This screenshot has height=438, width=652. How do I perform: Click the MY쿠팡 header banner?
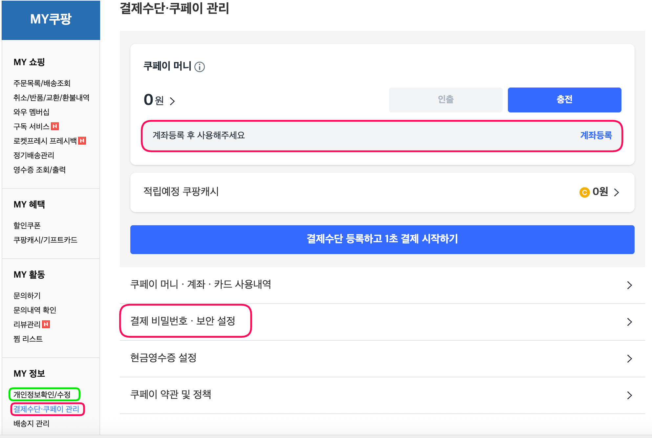[51, 20]
